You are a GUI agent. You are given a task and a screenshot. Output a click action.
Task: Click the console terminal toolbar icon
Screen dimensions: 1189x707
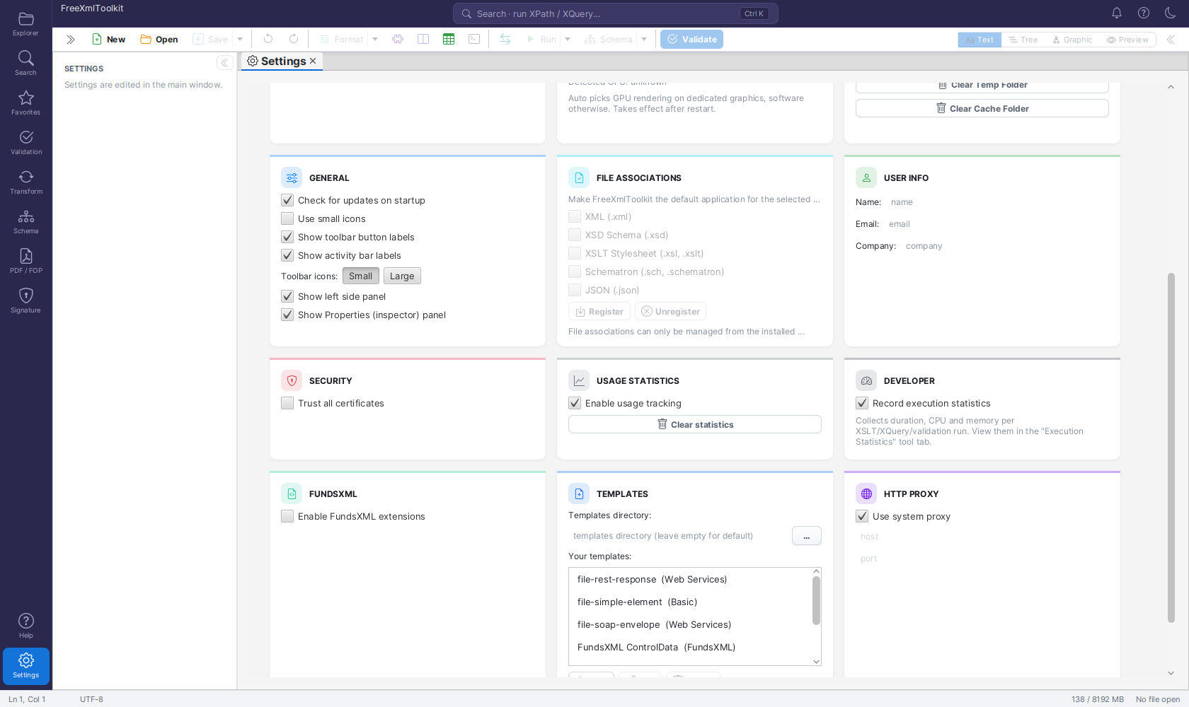[474, 40]
